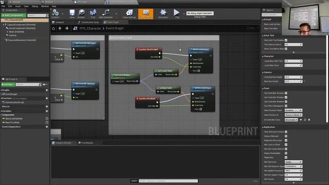Toggle Only Relevant to Owner checkbox

[x=286, y=132]
